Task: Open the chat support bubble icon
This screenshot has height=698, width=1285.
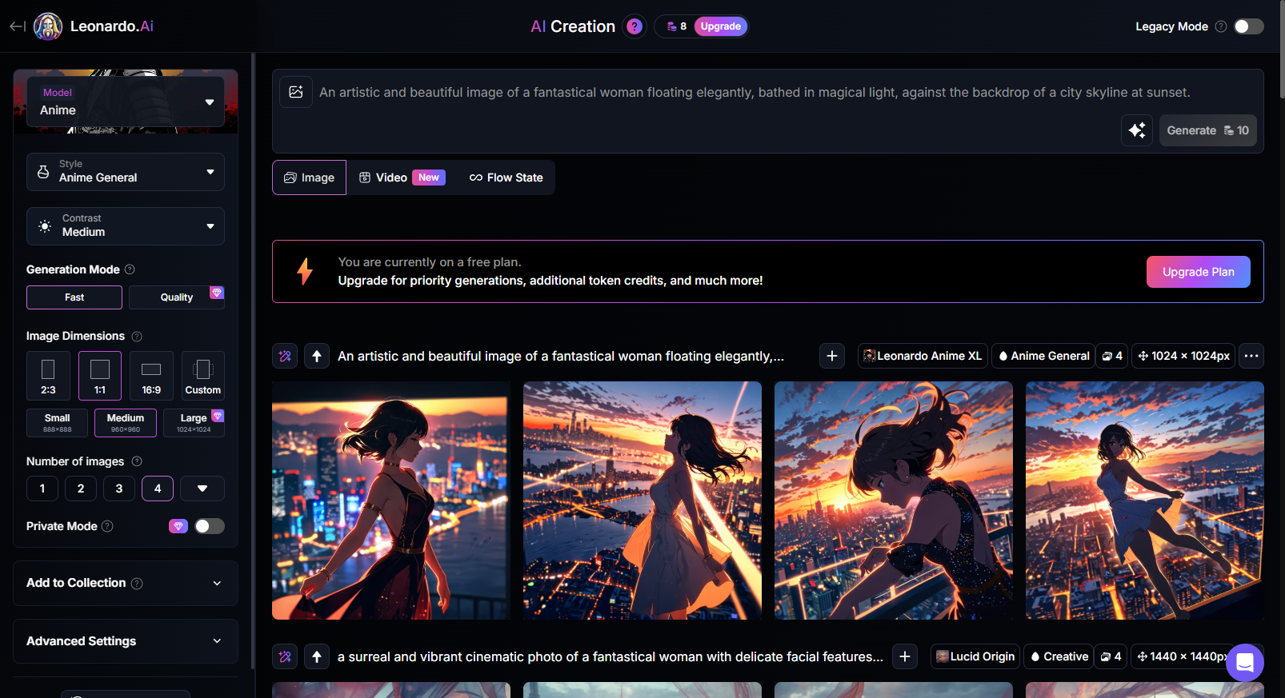Action: click(1244, 662)
